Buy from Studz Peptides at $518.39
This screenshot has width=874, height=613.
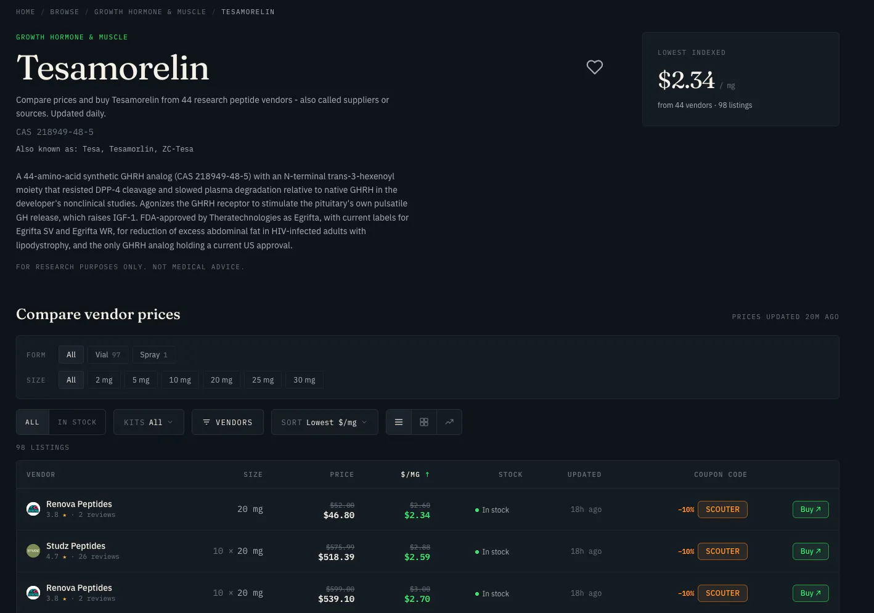point(811,551)
